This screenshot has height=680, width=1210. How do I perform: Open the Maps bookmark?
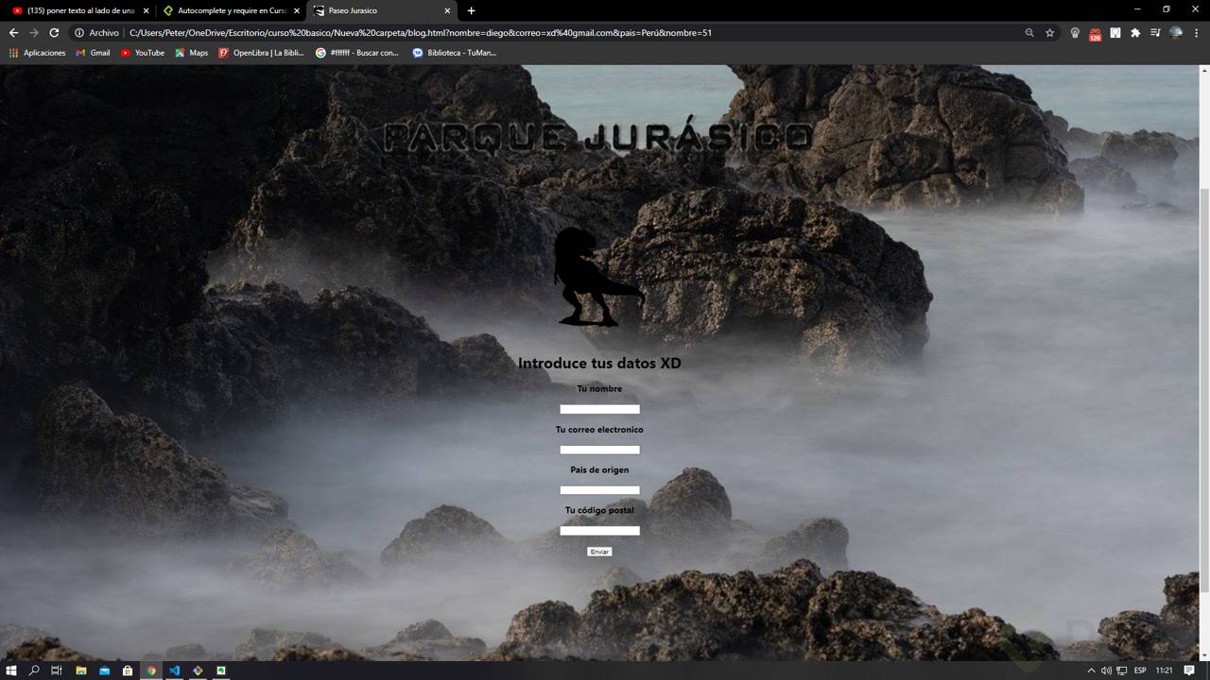point(192,53)
